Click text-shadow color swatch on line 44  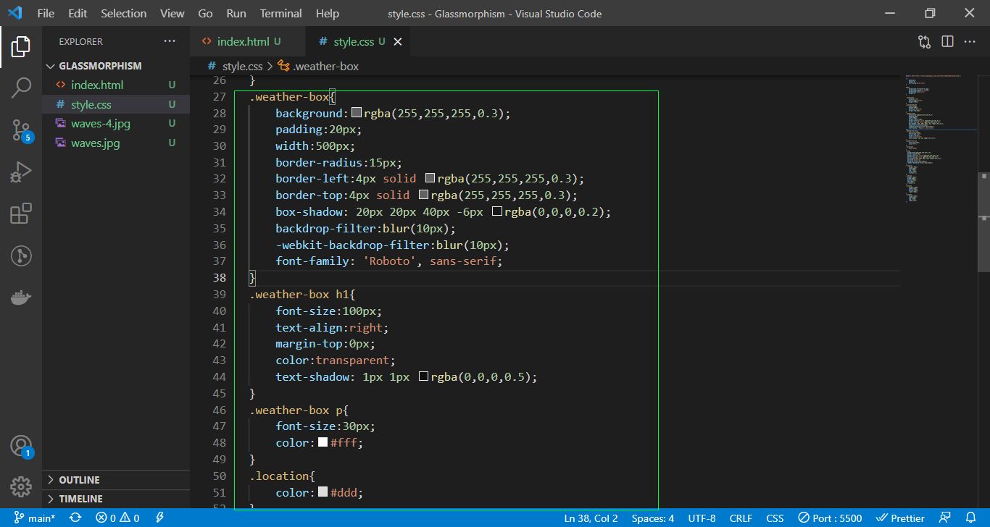tap(424, 376)
